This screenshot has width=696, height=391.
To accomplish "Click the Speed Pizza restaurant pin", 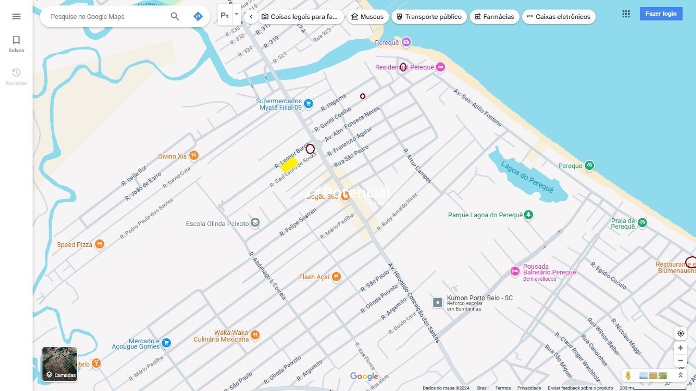I will [100, 244].
